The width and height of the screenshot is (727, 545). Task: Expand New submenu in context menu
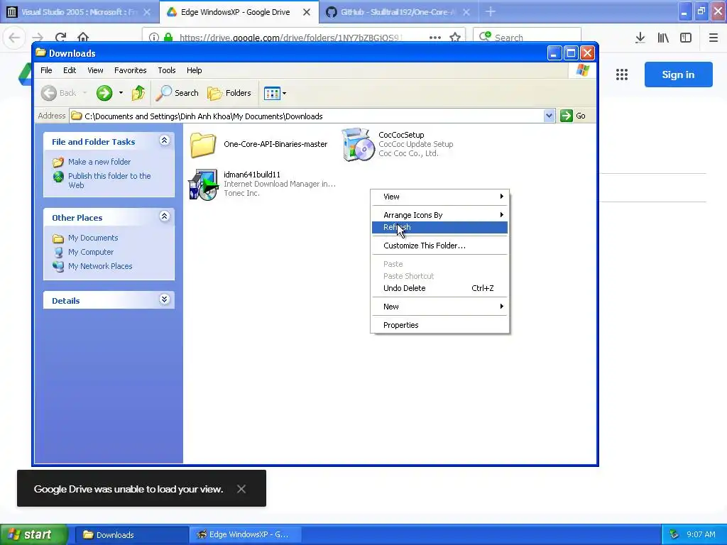click(439, 307)
